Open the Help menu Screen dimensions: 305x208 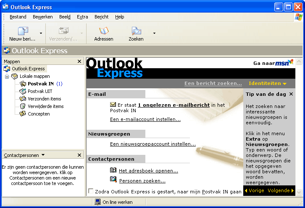pyautogui.click(x=119, y=17)
